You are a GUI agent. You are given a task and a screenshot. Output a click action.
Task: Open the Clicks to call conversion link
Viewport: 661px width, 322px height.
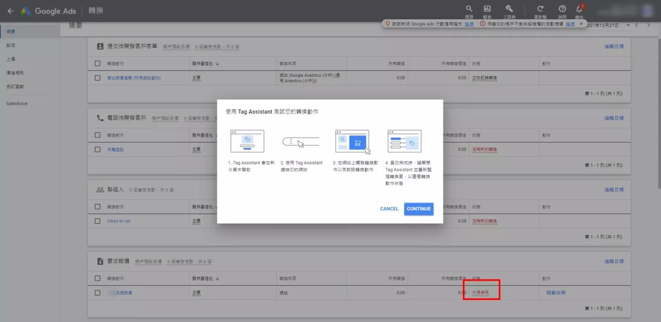119,221
